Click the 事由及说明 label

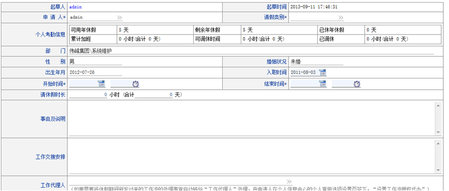pyautogui.click(x=53, y=119)
